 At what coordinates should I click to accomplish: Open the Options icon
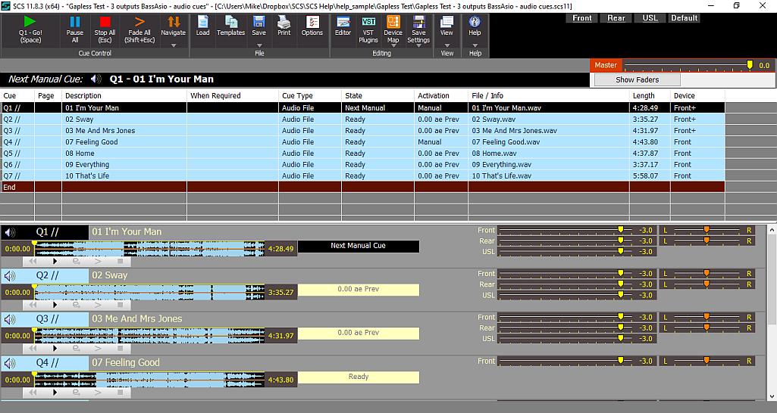click(312, 22)
